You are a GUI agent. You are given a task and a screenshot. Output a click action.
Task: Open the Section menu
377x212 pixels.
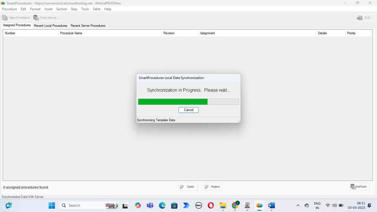(x=62, y=9)
